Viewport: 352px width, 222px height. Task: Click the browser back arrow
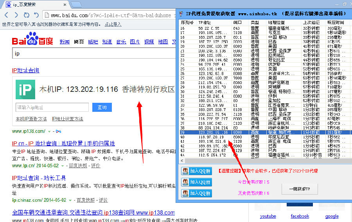click(x=6, y=15)
